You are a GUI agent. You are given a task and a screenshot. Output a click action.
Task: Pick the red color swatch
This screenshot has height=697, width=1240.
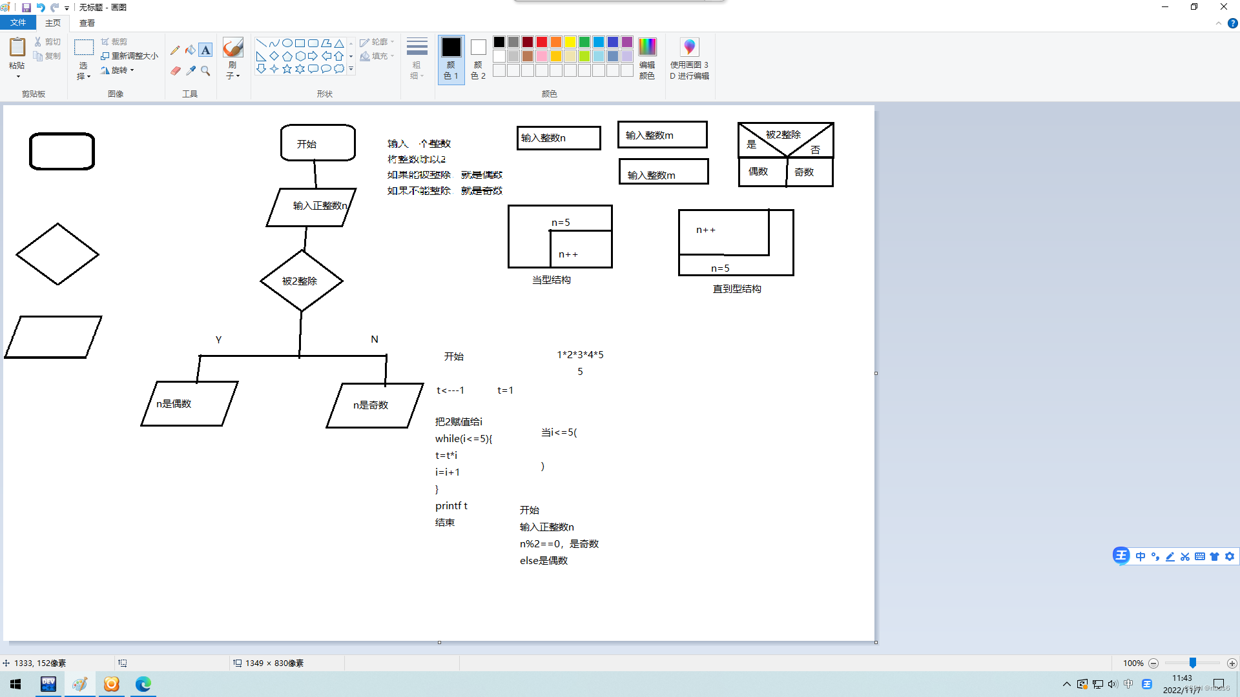pos(542,42)
